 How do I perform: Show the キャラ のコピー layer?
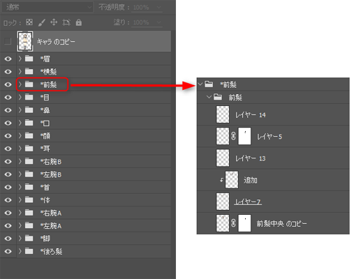click(x=8, y=42)
